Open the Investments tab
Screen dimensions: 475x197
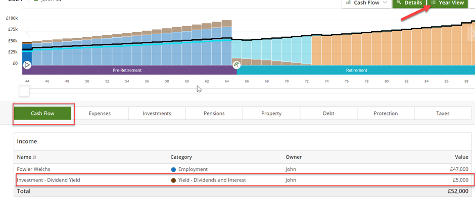pyautogui.click(x=157, y=113)
